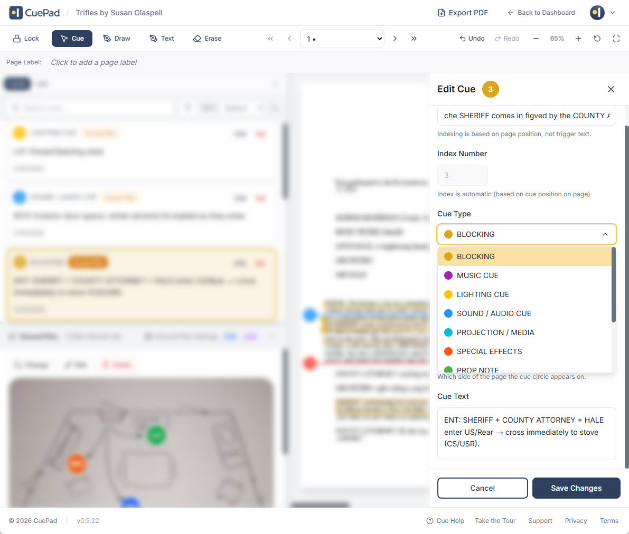This screenshot has height=534, width=629.
Task: Toggle the Lock mode
Action: click(x=26, y=39)
